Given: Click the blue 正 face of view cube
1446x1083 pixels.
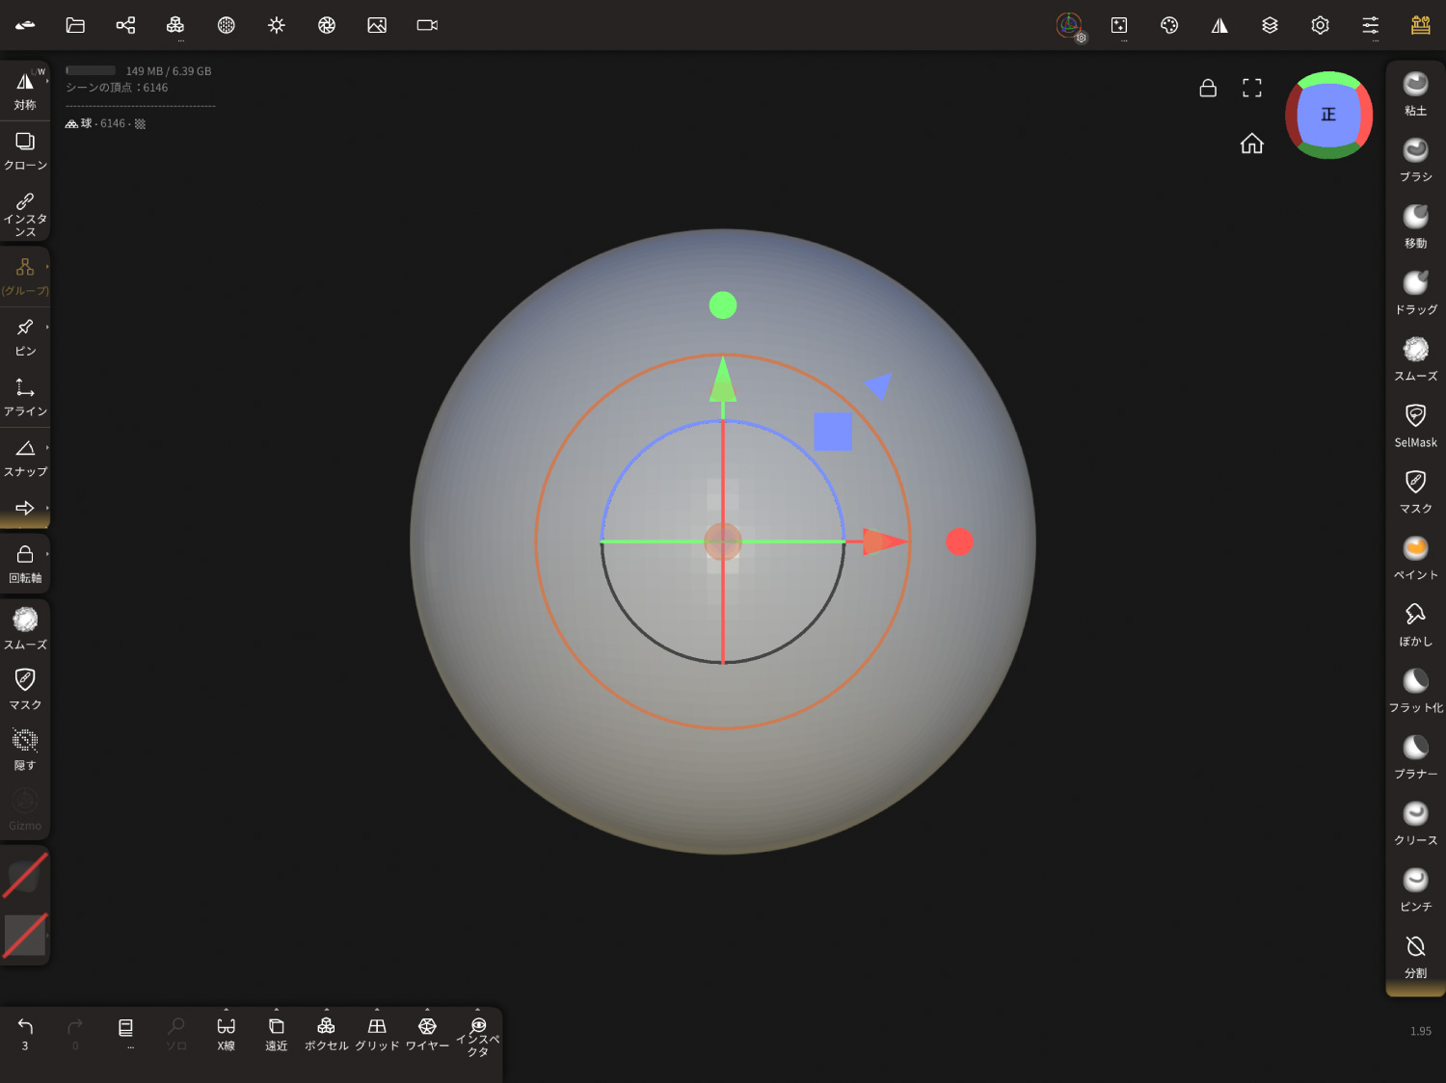Looking at the screenshot, I should click(x=1328, y=115).
